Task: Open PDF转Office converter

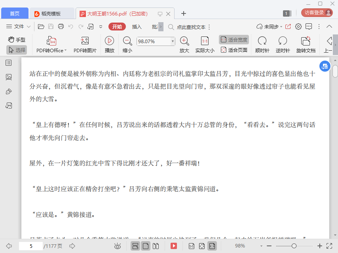Action: [51, 45]
